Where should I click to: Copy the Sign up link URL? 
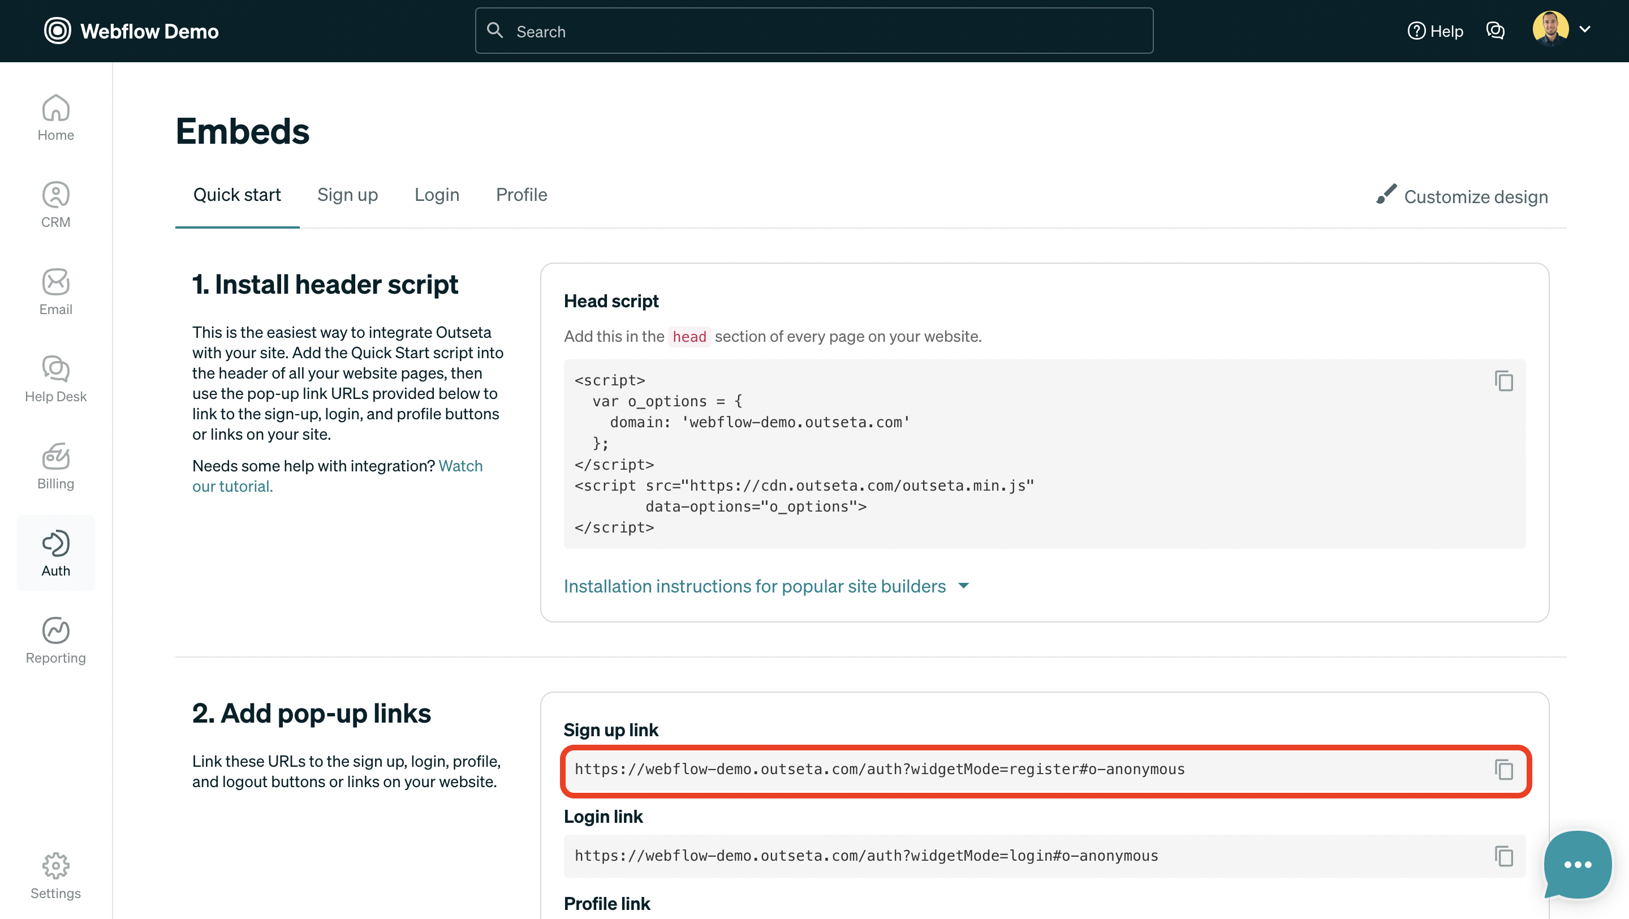(1503, 770)
